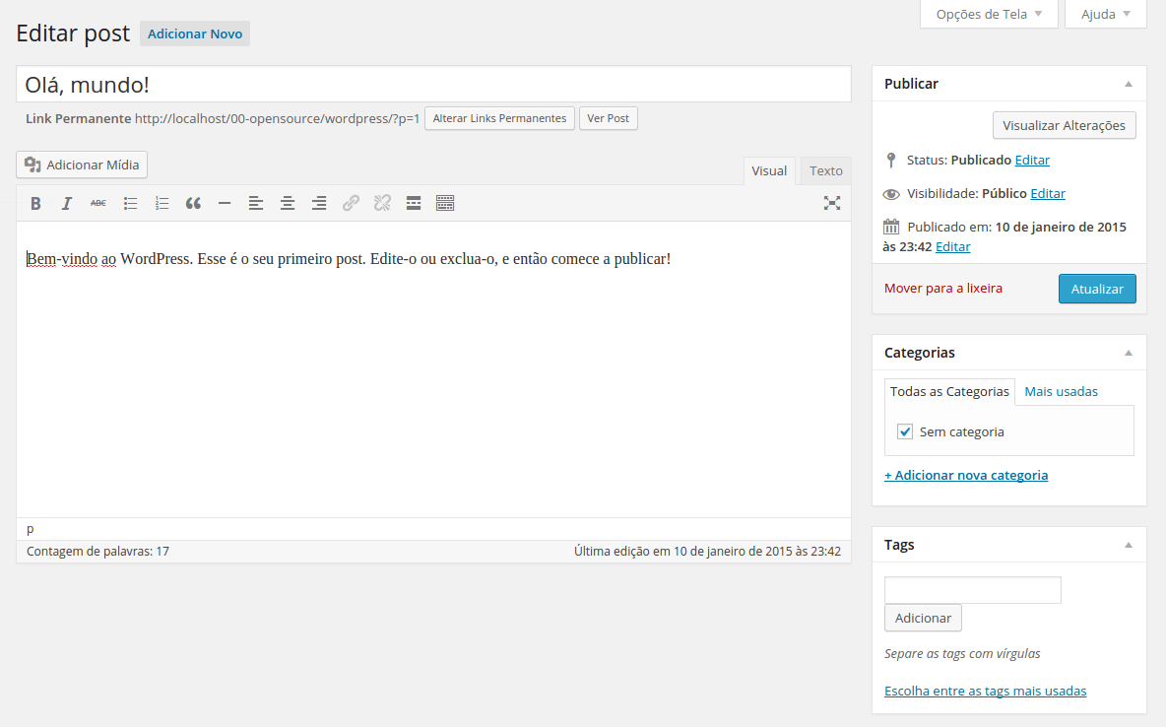The image size is (1166, 727).
Task: Center align the paragraph
Action: [x=288, y=203]
